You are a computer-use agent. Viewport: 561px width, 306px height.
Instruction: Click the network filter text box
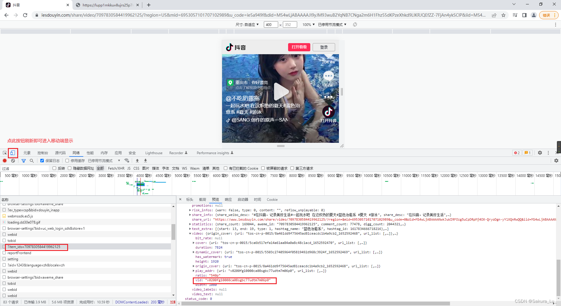25,168
